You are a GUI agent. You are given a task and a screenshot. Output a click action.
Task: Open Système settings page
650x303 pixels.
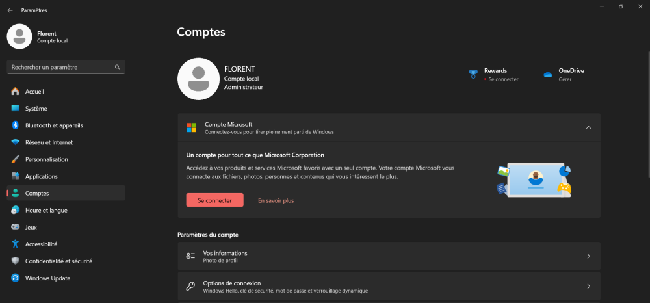pos(66,108)
